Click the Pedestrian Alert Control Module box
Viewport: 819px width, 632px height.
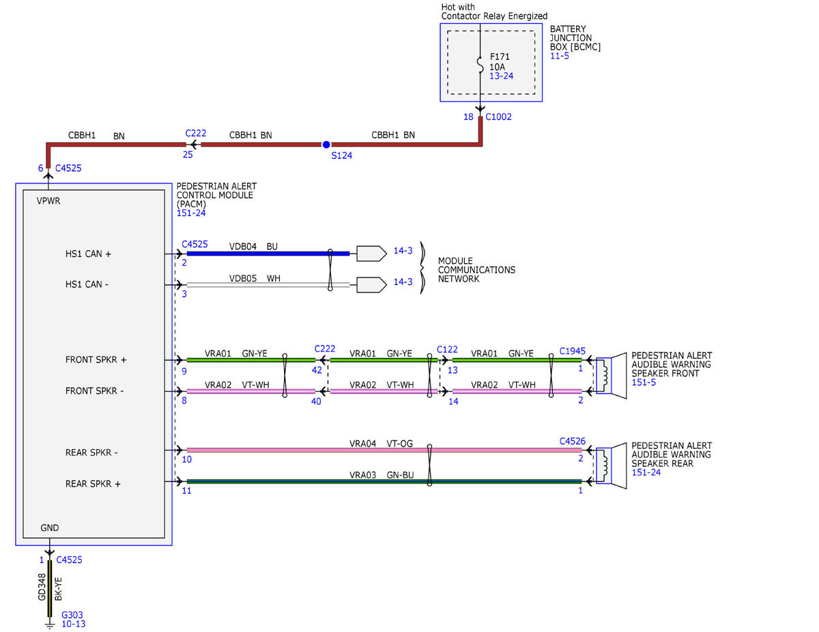pos(94,364)
